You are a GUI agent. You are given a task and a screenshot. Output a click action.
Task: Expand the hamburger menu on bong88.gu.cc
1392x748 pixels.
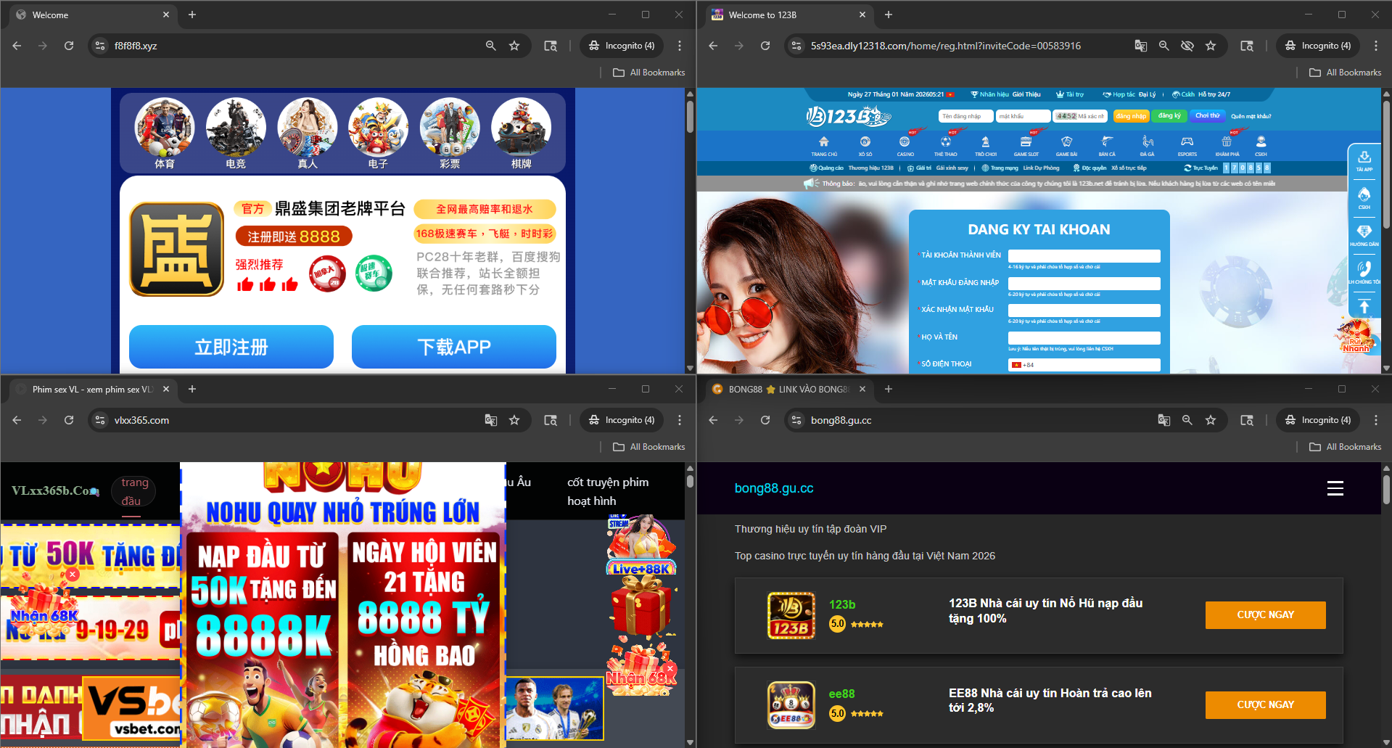(x=1335, y=488)
